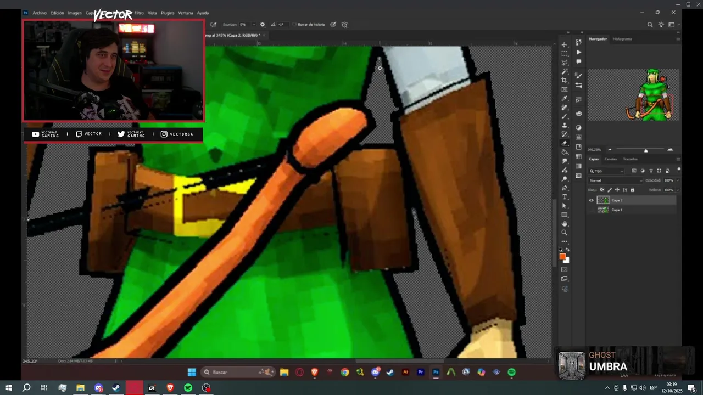Toggle lock image pixels brush icon
The height and width of the screenshot is (395, 703).
[x=610, y=190]
